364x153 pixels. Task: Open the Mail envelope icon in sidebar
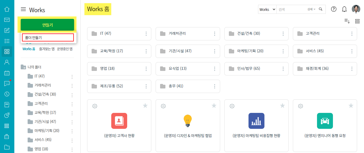tap(7, 20)
